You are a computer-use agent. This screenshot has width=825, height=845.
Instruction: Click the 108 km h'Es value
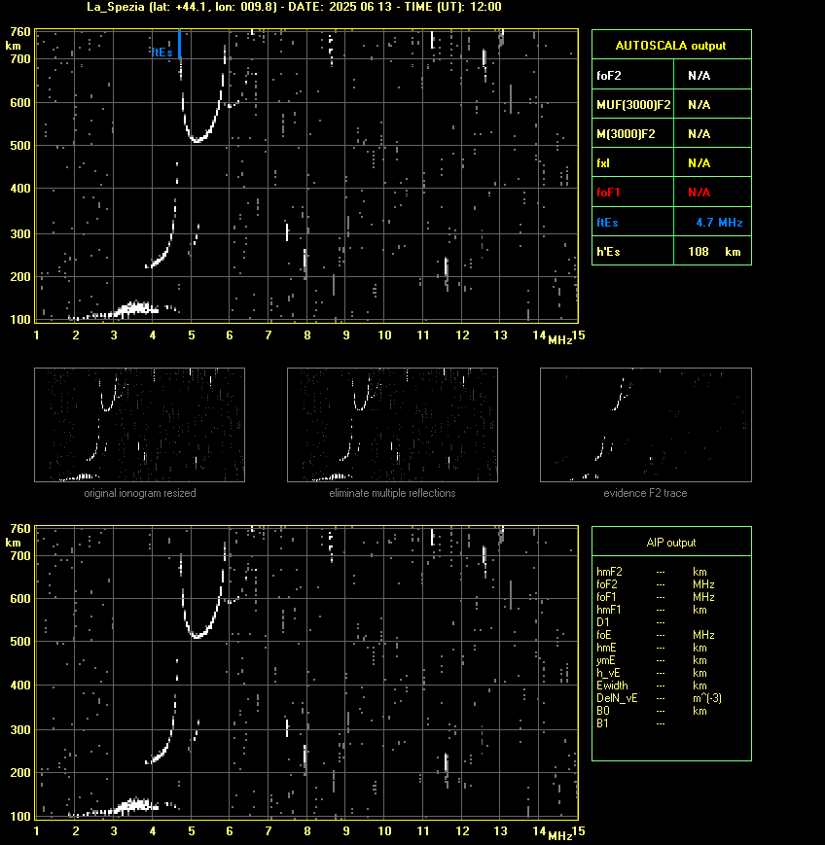[714, 252]
